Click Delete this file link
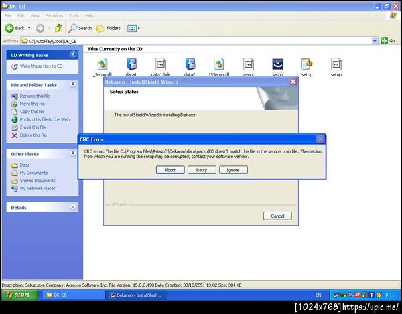 click(x=33, y=135)
